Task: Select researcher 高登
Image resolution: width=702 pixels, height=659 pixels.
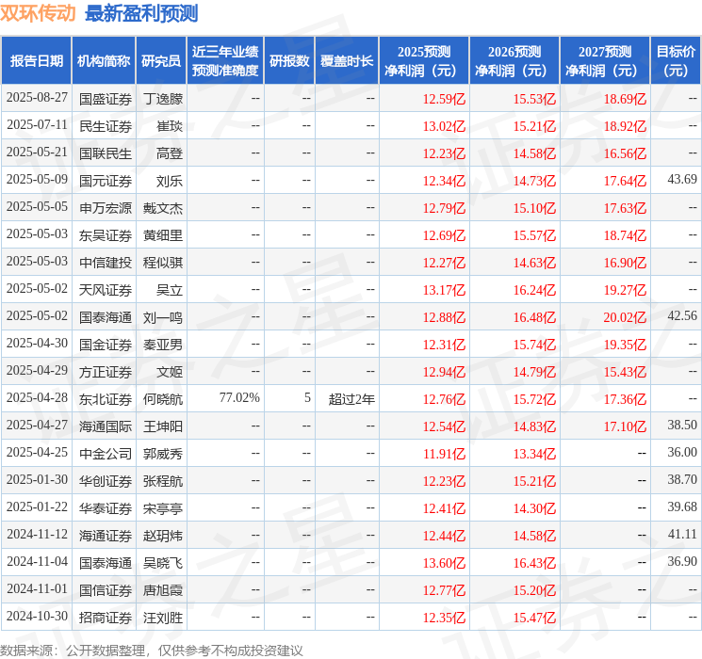Action: (x=170, y=153)
